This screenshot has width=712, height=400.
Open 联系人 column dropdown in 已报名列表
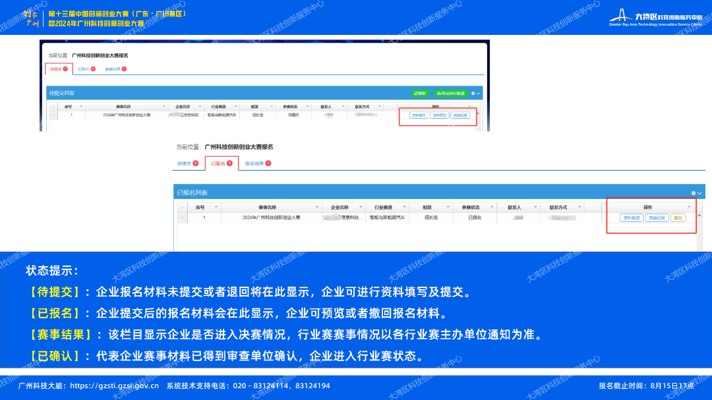[535, 207]
